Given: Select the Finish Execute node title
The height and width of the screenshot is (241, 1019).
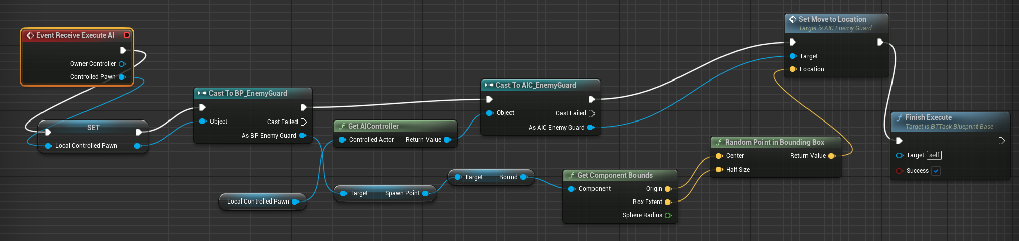Looking at the screenshot, I should click(928, 117).
